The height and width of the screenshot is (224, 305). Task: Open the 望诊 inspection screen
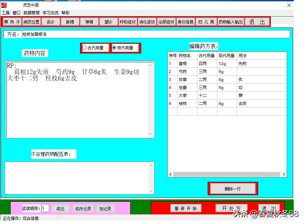click(x=108, y=22)
